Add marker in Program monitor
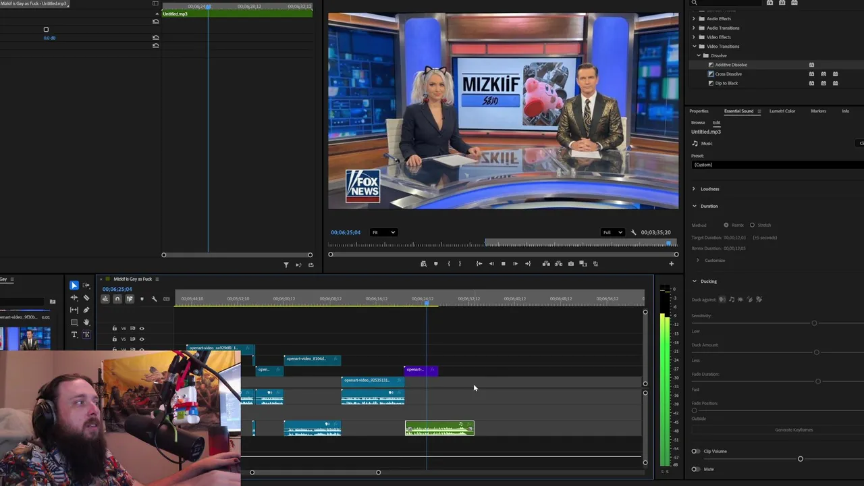The height and width of the screenshot is (486, 864). click(436, 264)
